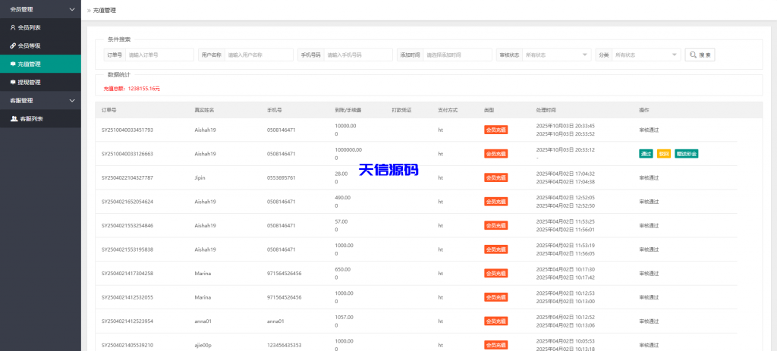The height and width of the screenshot is (351, 777).
Task: Click timestamp 2025年10月03日 20:33:12
Action: pyautogui.click(x=565, y=149)
